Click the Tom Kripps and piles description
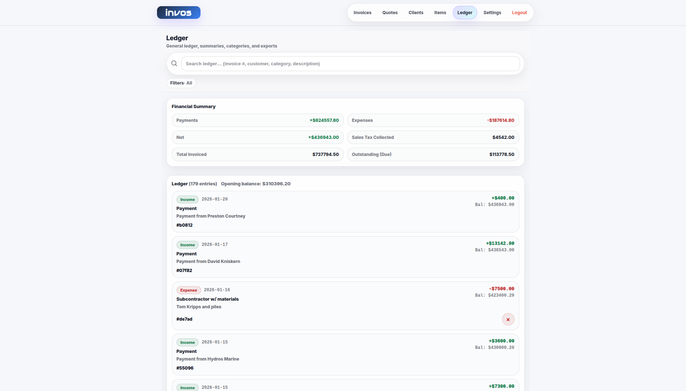This screenshot has height=391, width=686. pos(199,307)
